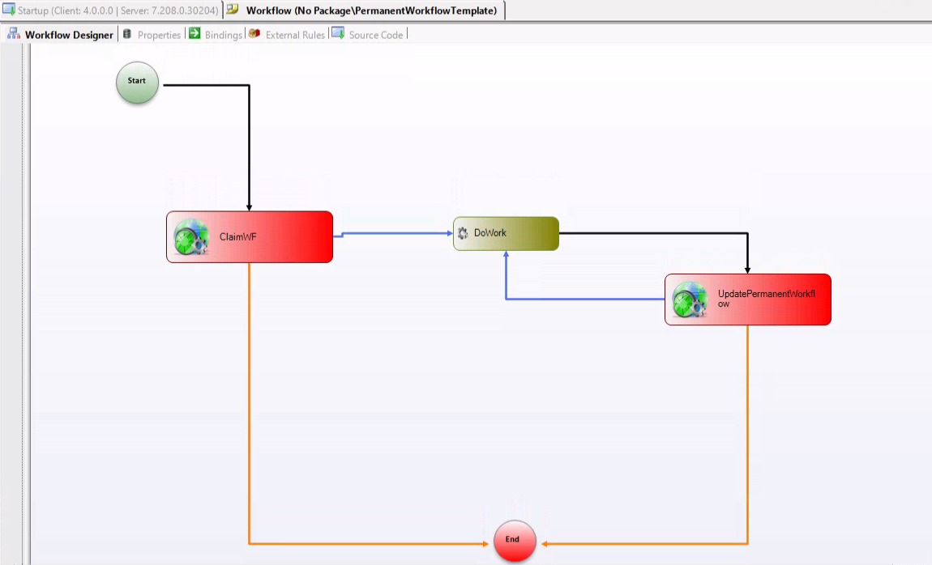The width and height of the screenshot is (932, 565).
Task: Select the UpdatePermanentWorkflow activity node
Action: (748, 299)
